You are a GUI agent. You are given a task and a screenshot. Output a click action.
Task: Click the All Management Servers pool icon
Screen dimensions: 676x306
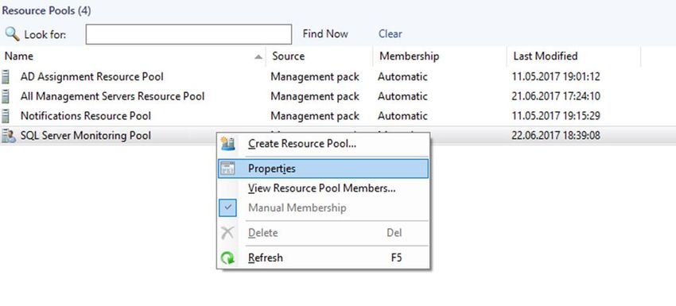click(6, 96)
